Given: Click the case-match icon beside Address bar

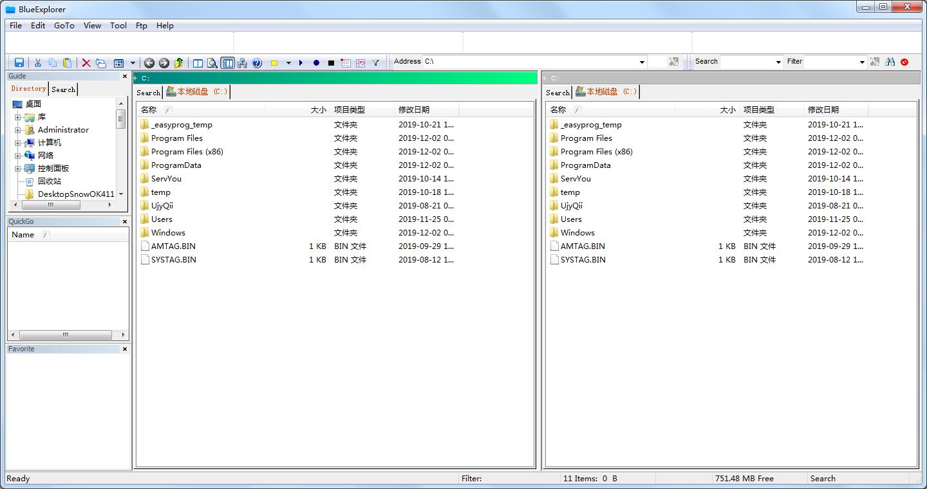Looking at the screenshot, I should (673, 62).
